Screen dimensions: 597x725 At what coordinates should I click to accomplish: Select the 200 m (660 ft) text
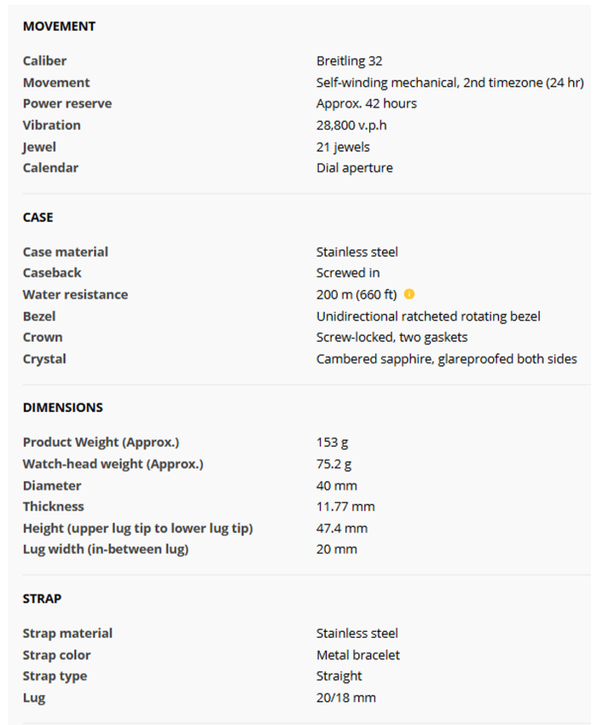pyautogui.click(x=356, y=294)
